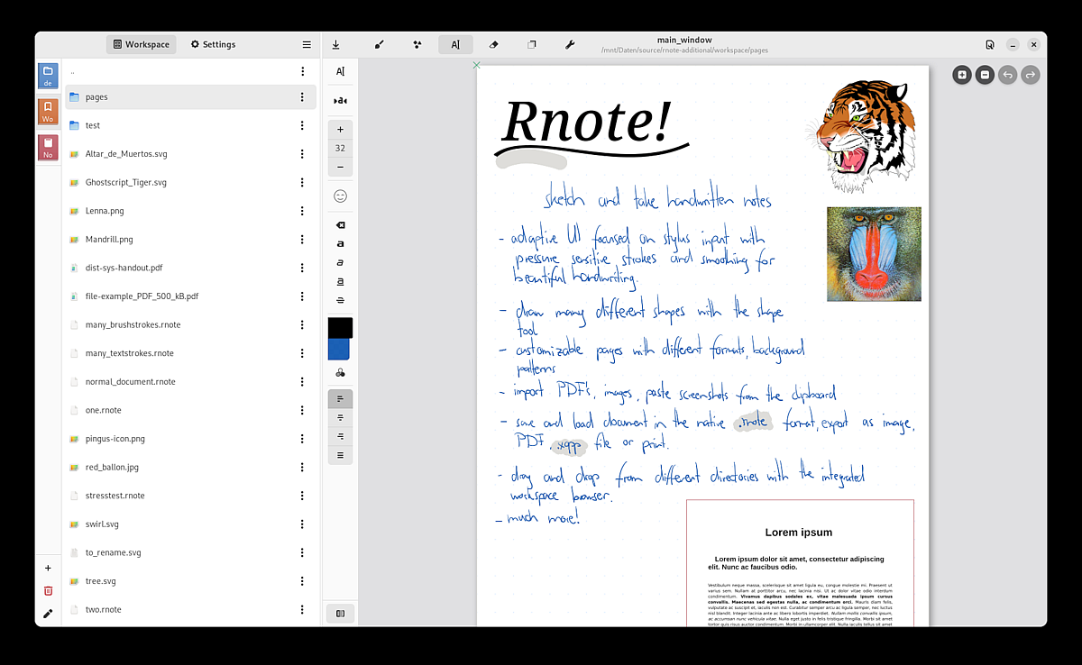This screenshot has height=665, width=1082.
Task: Open the pages folder
Action: (190, 97)
